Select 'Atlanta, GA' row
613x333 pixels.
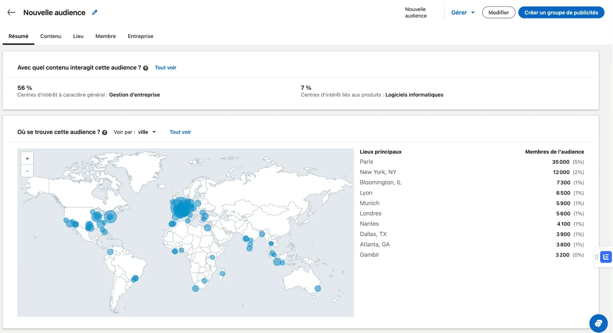tap(472, 245)
